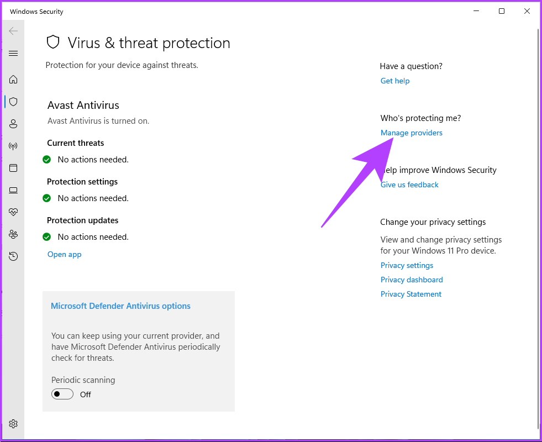Click the vertical scrollbar on right
Screen dimensions: 542x442
538,221
